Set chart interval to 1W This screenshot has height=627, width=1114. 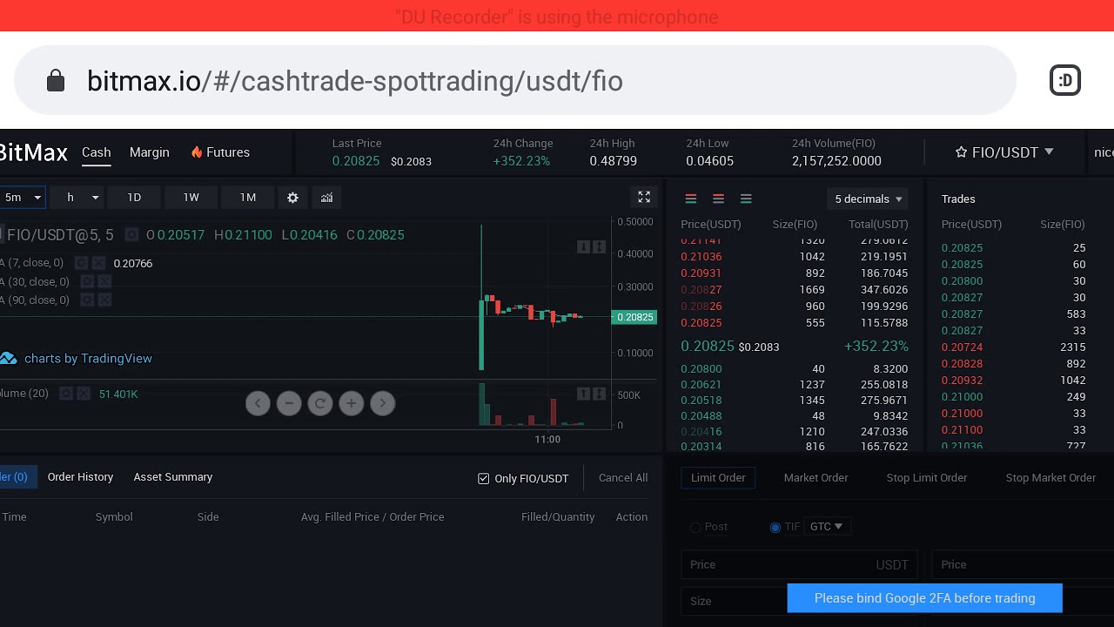pyautogui.click(x=191, y=198)
